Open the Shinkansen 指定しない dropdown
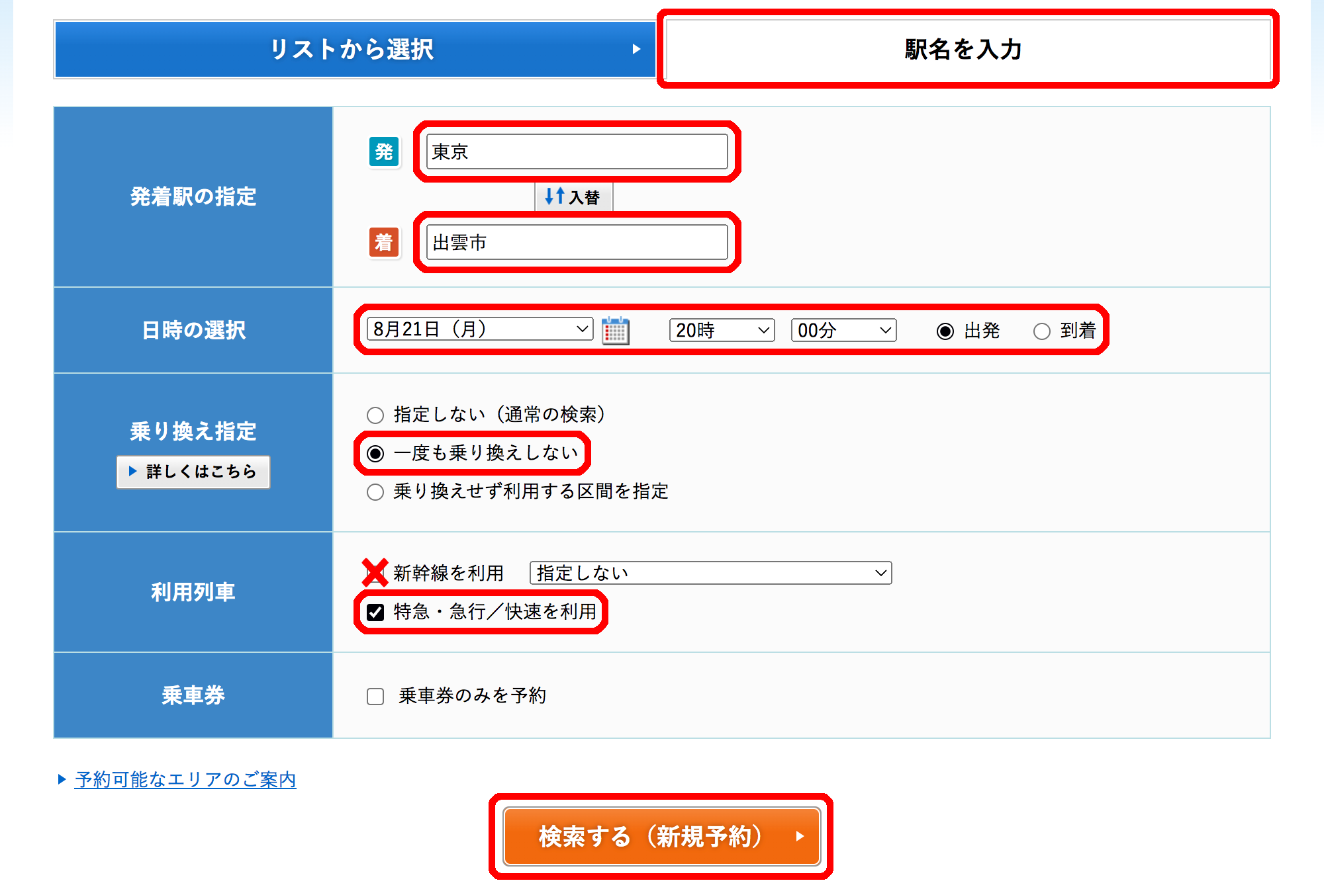 [710, 573]
